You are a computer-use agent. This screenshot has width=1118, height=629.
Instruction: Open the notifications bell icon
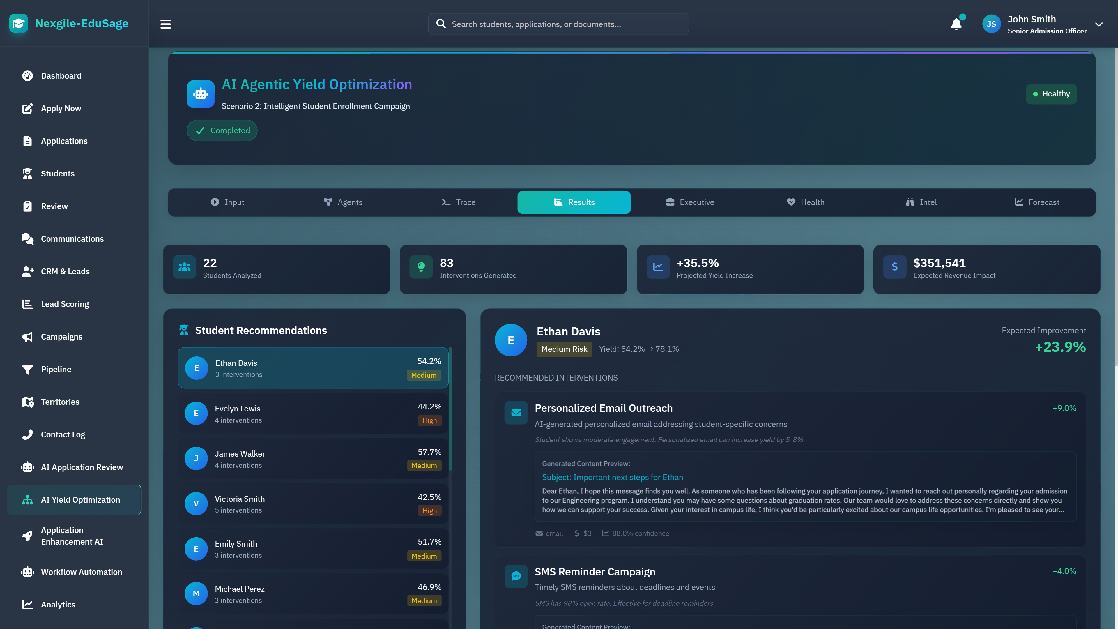tap(956, 24)
